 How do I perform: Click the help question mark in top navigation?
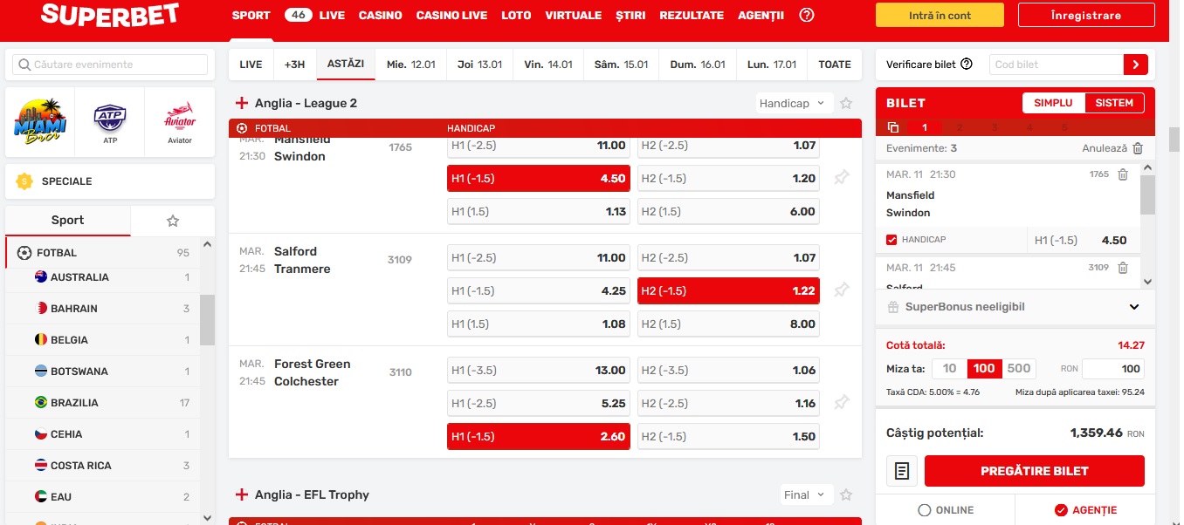807,15
